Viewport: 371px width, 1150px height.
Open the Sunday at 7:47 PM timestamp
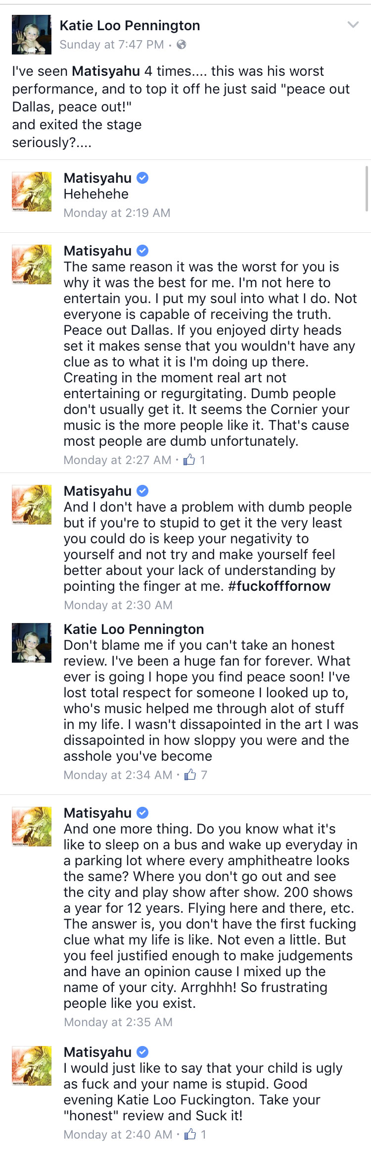[x=112, y=45]
